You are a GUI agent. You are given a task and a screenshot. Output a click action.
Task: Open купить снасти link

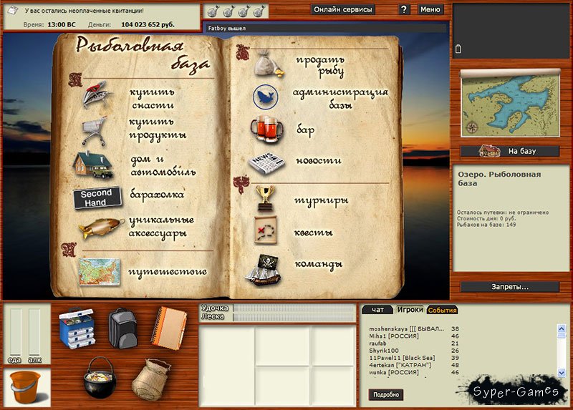click(x=152, y=99)
